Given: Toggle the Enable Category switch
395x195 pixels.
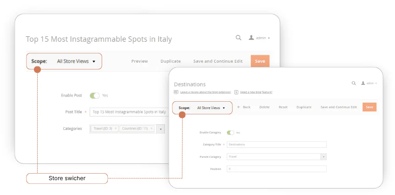Looking at the screenshot, I should point(230,132).
